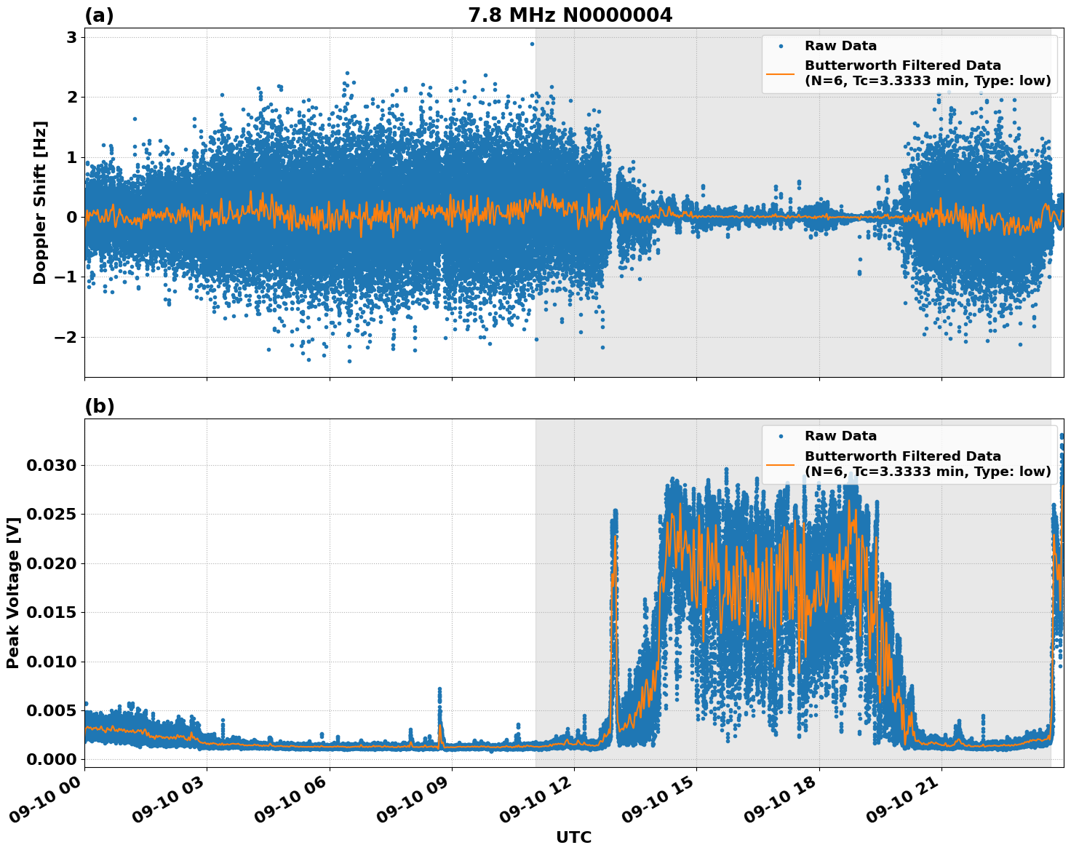This screenshot has width=1071, height=853.
Task: Click the blue Raw Data marker in panel (a) legend
Action: click(780, 47)
